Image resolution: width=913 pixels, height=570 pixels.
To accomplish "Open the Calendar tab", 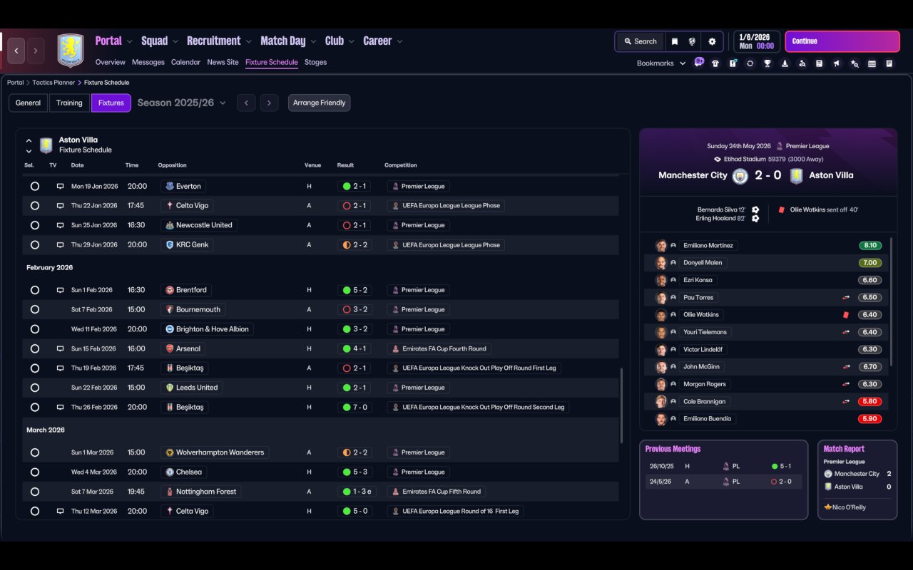I will [x=185, y=63].
